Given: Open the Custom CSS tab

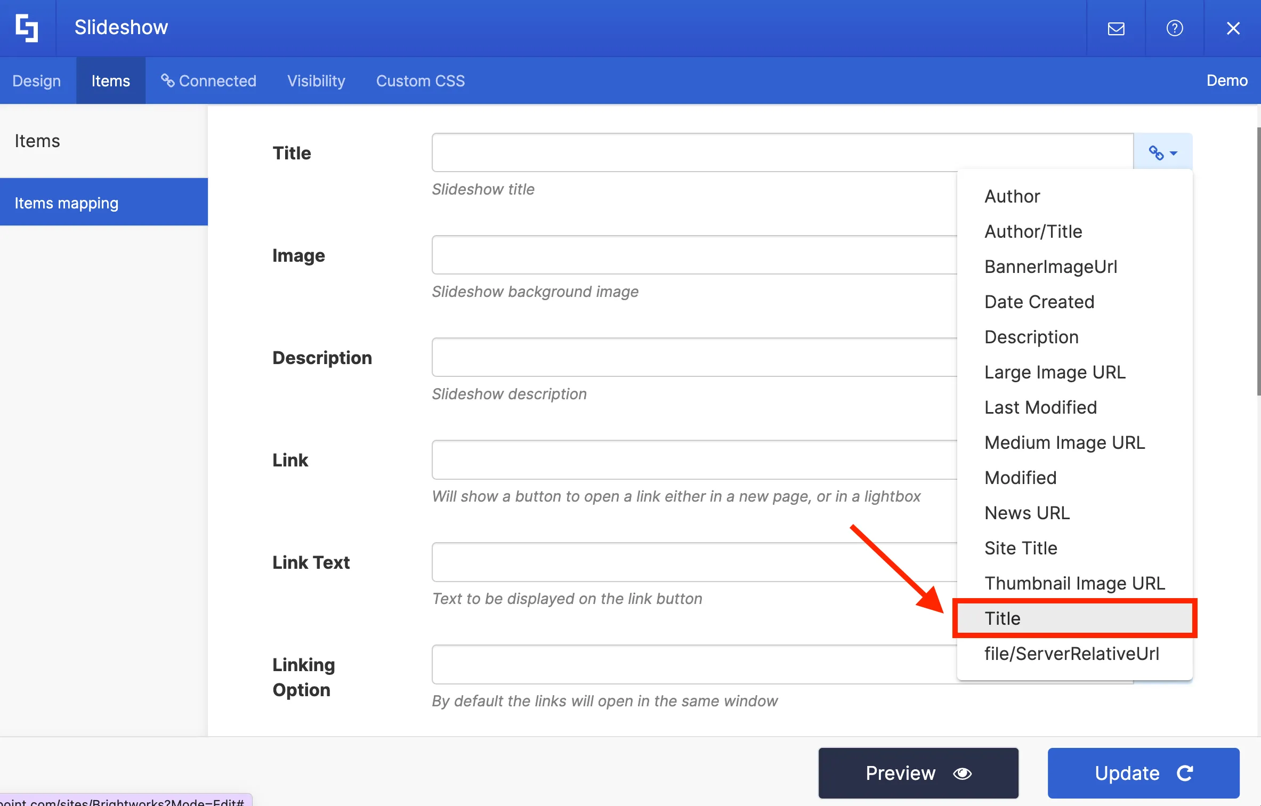Looking at the screenshot, I should pos(421,80).
